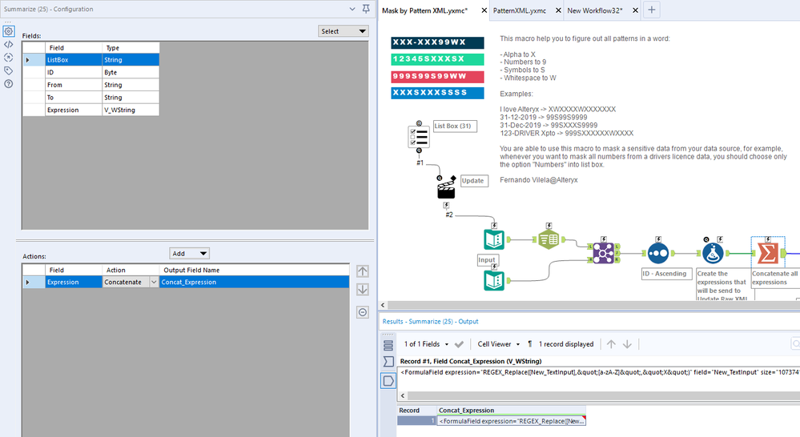Open the XML view in configuration sidebar
The image size is (800, 437).
tap(8, 44)
